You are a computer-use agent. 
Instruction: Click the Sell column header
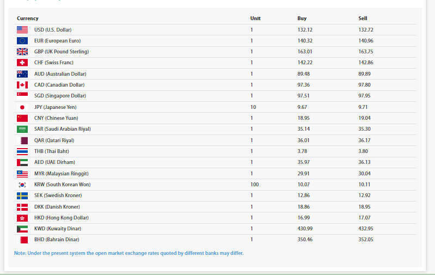point(363,19)
